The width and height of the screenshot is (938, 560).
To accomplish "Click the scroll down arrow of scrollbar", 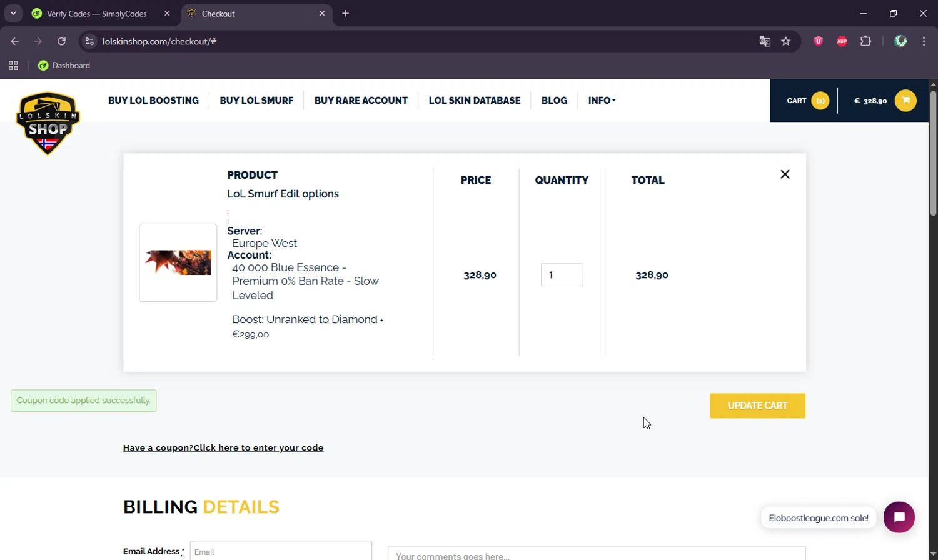I will tap(933, 554).
